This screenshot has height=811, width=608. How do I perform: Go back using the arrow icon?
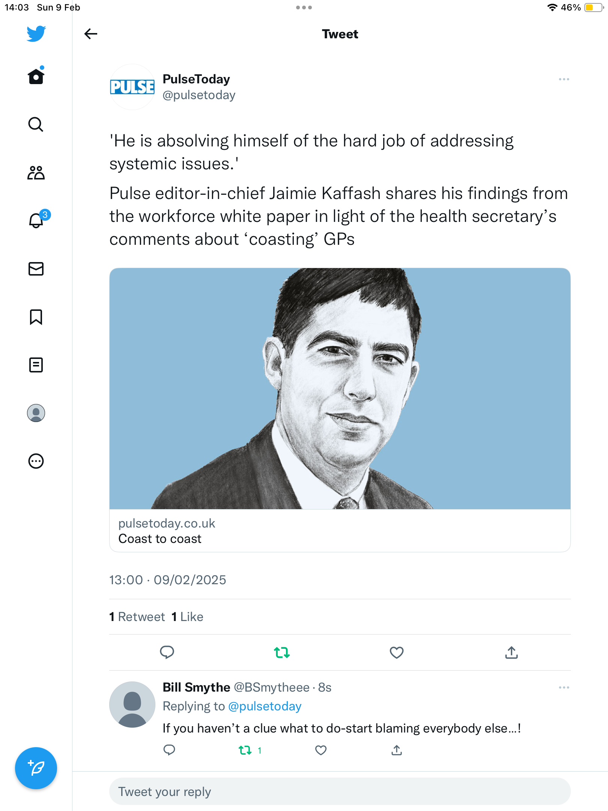(x=90, y=34)
